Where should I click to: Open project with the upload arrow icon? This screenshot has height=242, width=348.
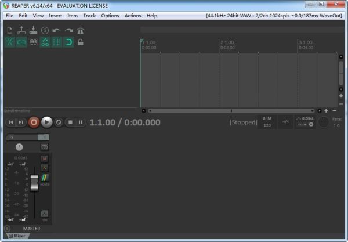[x=21, y=30]
